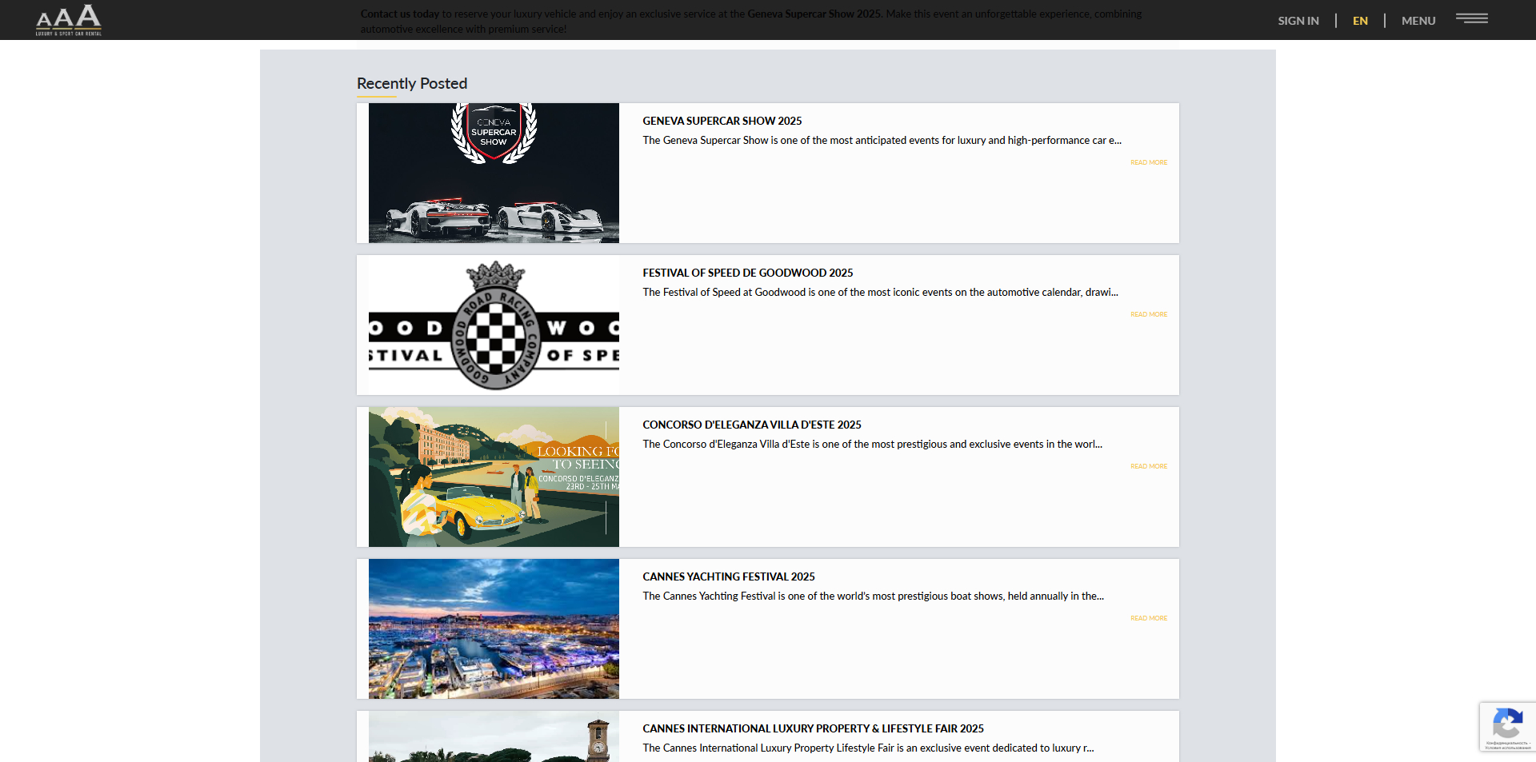Open the hamburger menu icon
1536x762 pixels.
(x=1471, y=18)
